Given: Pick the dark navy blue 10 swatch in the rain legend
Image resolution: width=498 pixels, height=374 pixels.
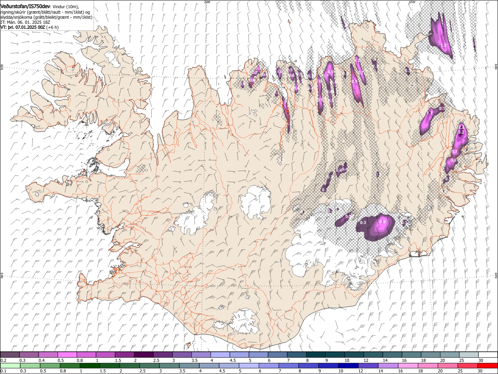Looking at the screenshot, I should point(348,365).
